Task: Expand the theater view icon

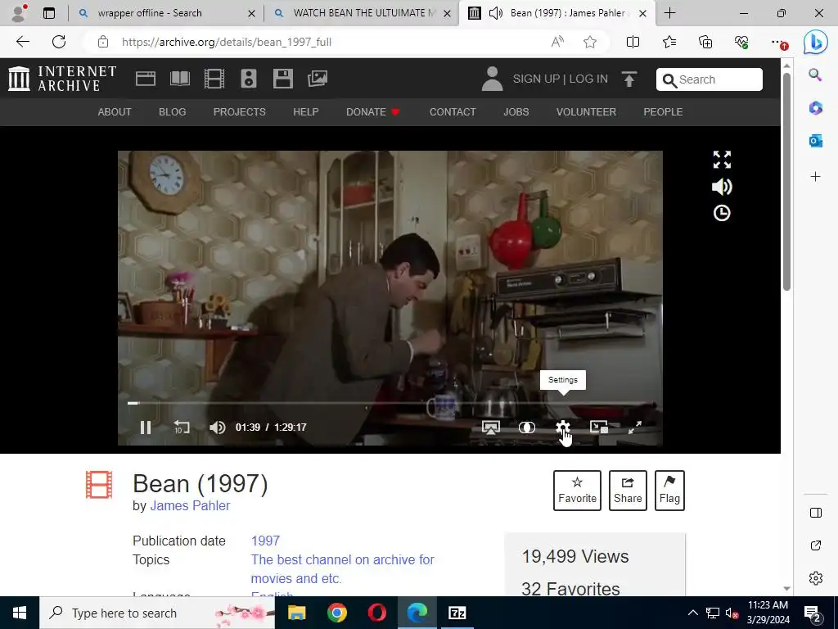Action: 722,160
